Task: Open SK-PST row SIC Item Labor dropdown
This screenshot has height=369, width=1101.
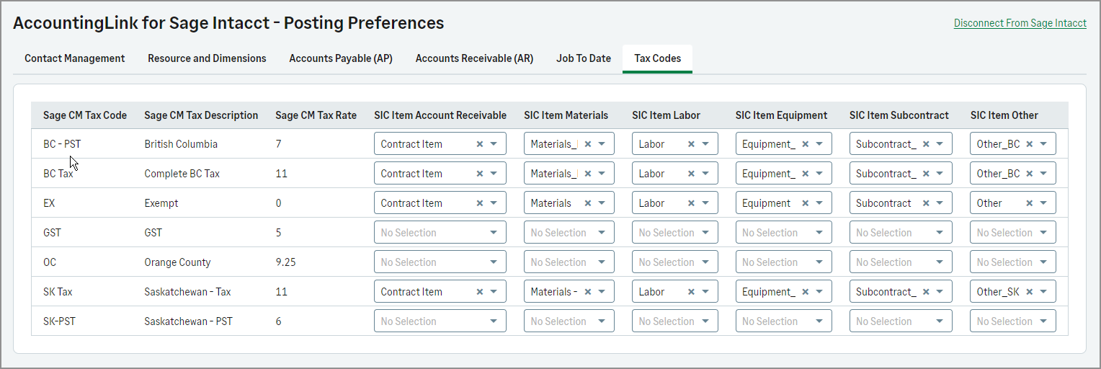Action: (x=675, y=321)
